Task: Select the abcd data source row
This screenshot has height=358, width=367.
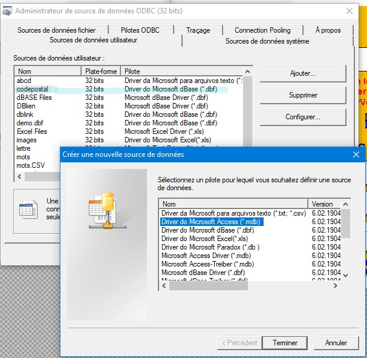Action: [129, 81]
